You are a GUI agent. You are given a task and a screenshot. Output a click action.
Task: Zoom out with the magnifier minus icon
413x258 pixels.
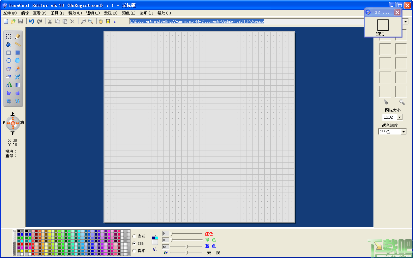coord(90,21)
